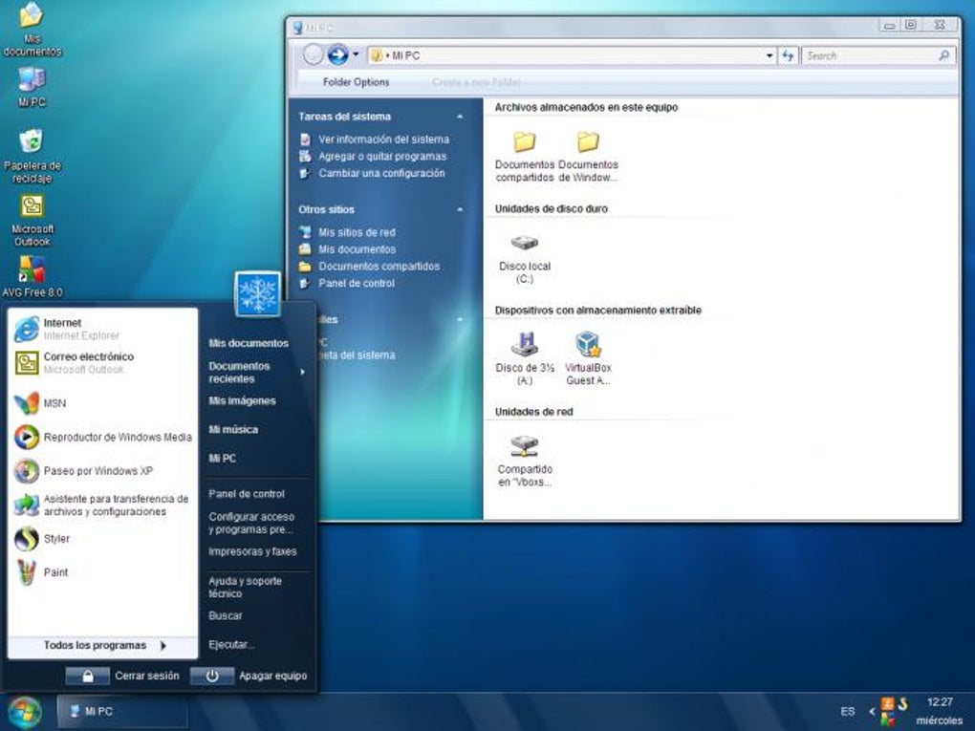Go to Panel de control in Otros sitios
The image size is (975, 731).
pos(357,283)
